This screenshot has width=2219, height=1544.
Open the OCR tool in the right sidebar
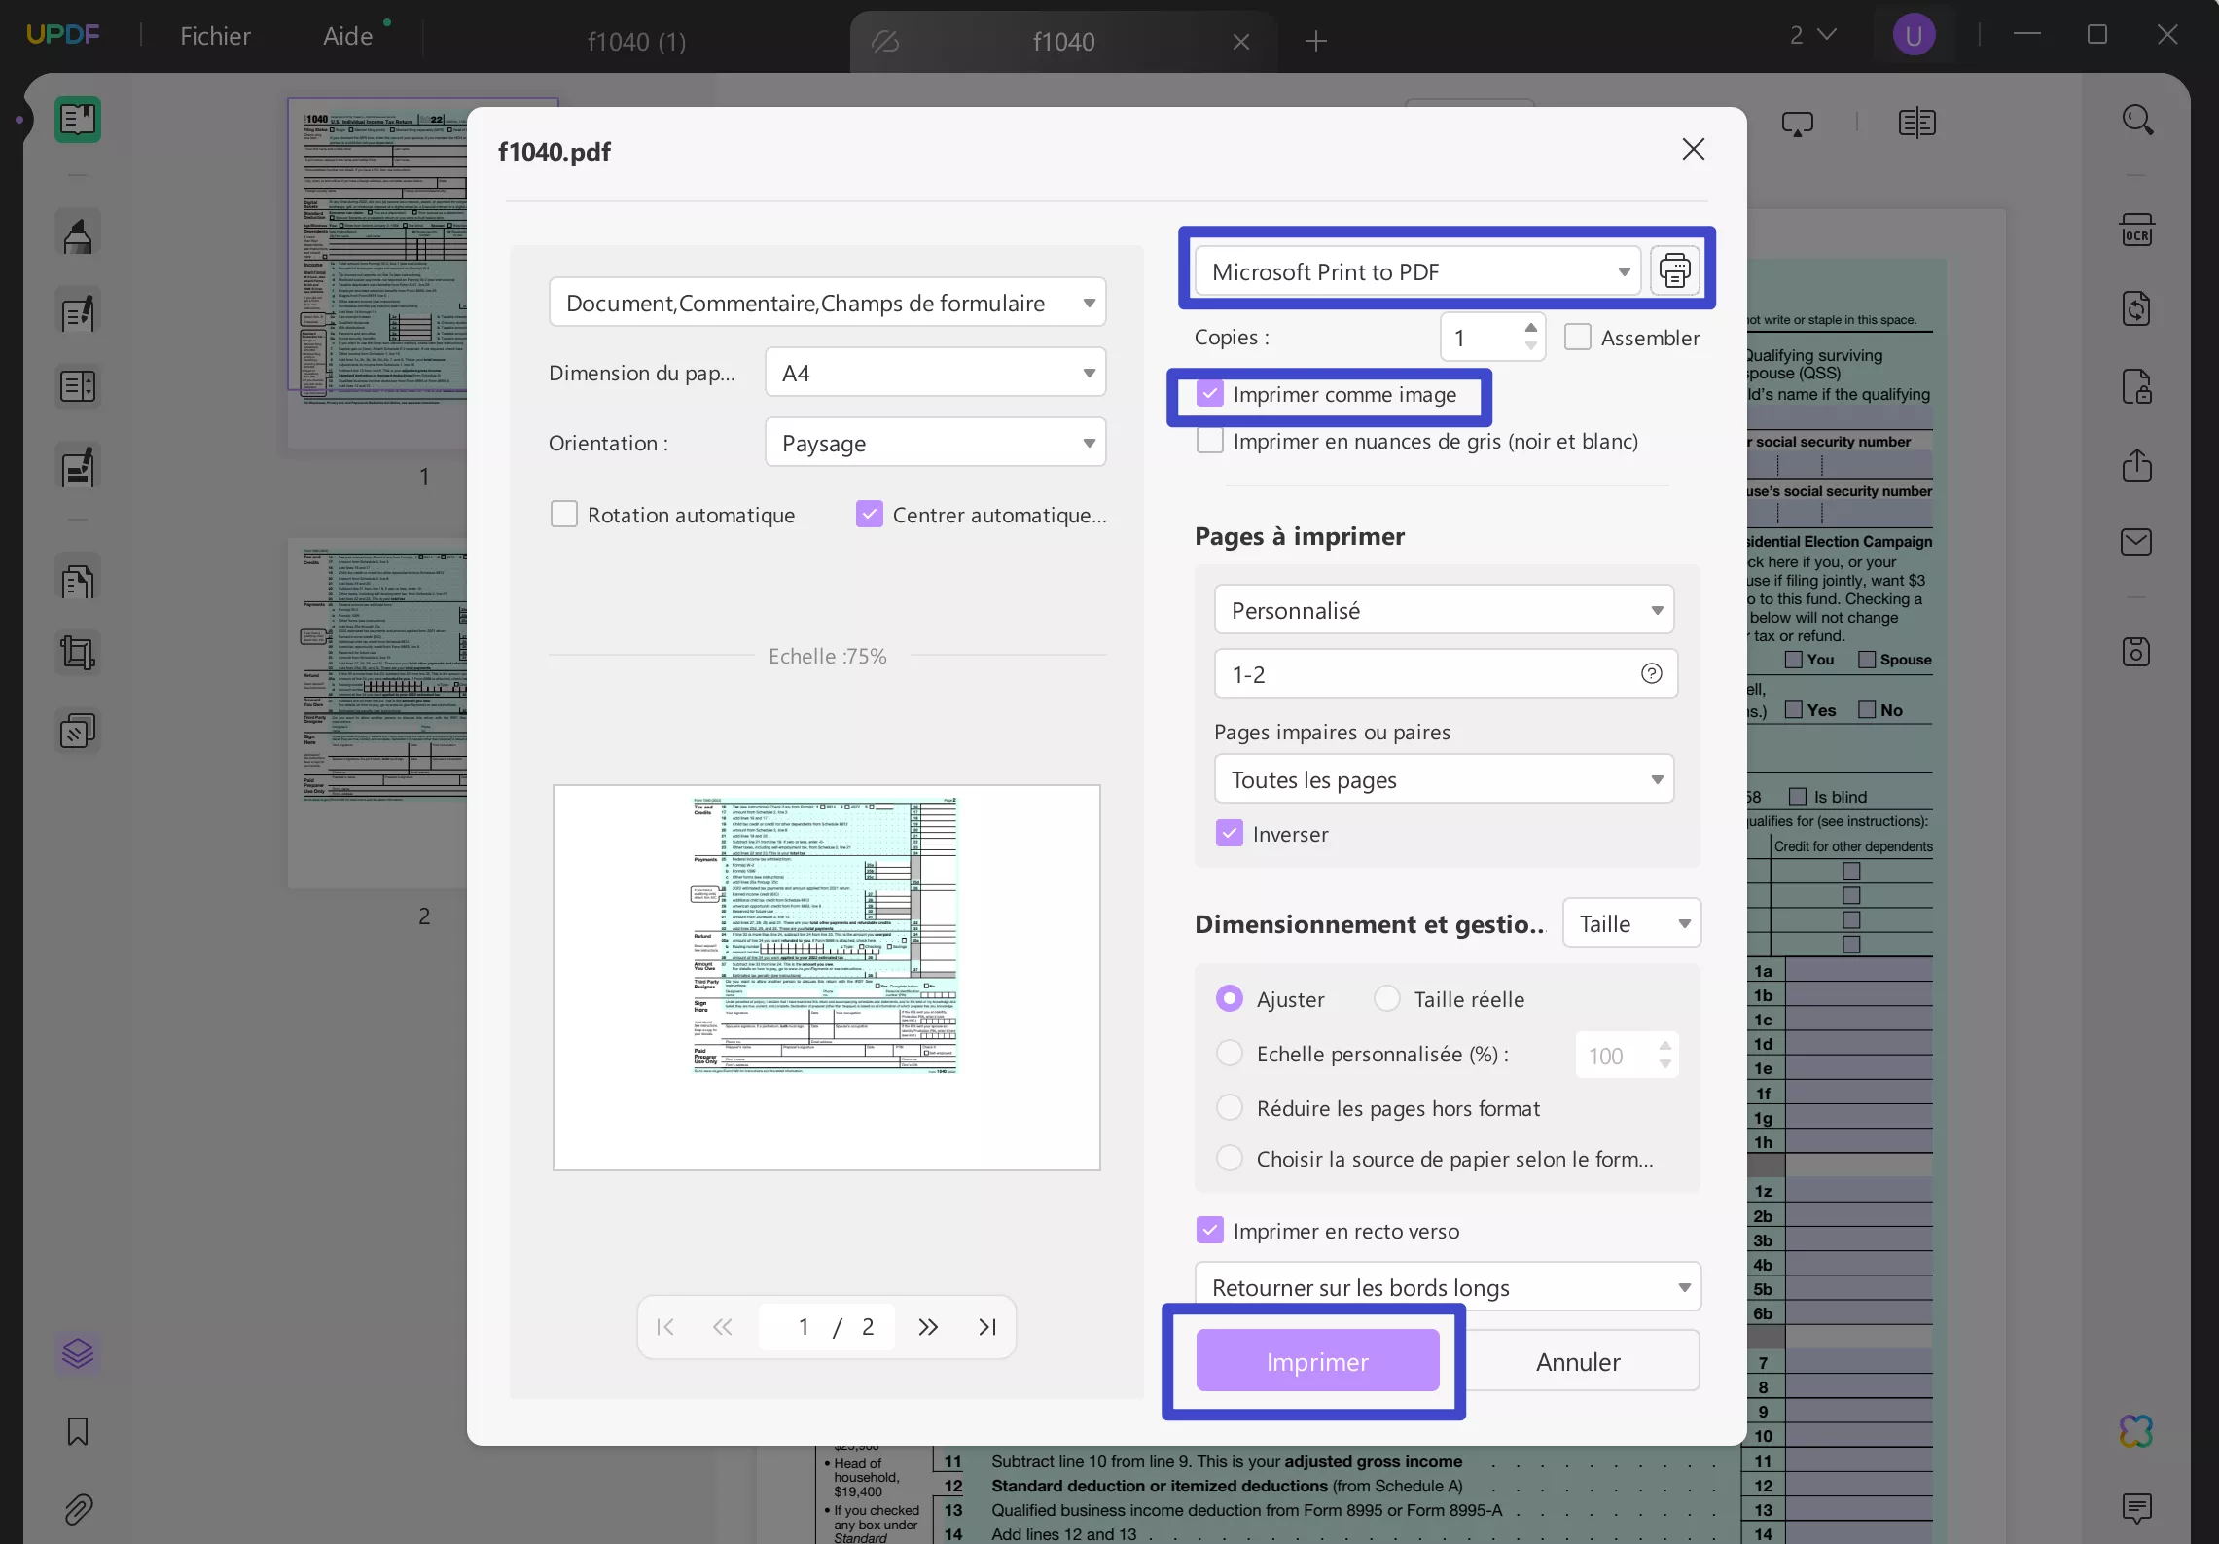(x=2136, y=230)
